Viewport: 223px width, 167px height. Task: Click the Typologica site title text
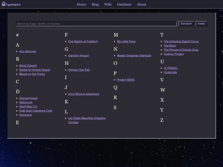(x=13, y=5)
